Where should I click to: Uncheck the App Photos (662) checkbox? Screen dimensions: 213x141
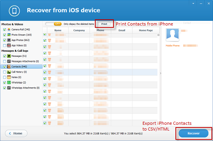click(x=5, y=40)
